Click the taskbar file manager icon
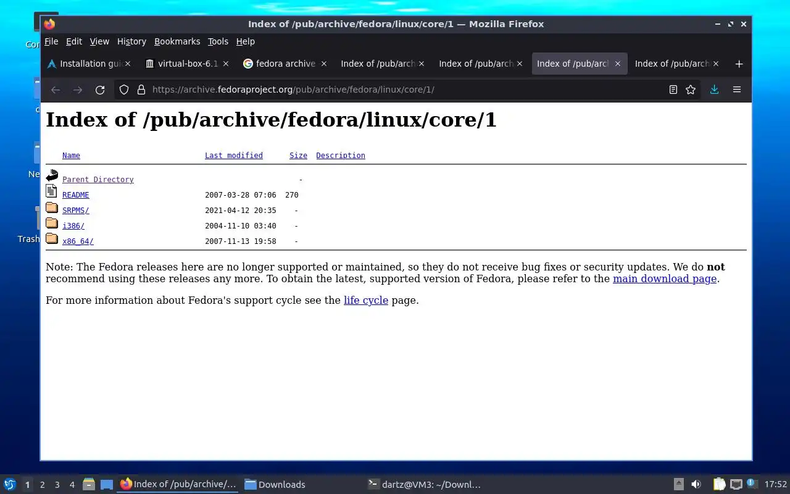This screenshot has height=494, width=790. (88, 484)
